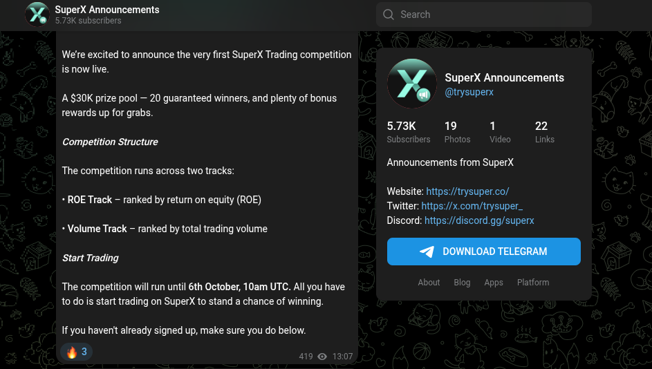View the 19 Photos counter
652x369 pixels.
coord(457,132)
